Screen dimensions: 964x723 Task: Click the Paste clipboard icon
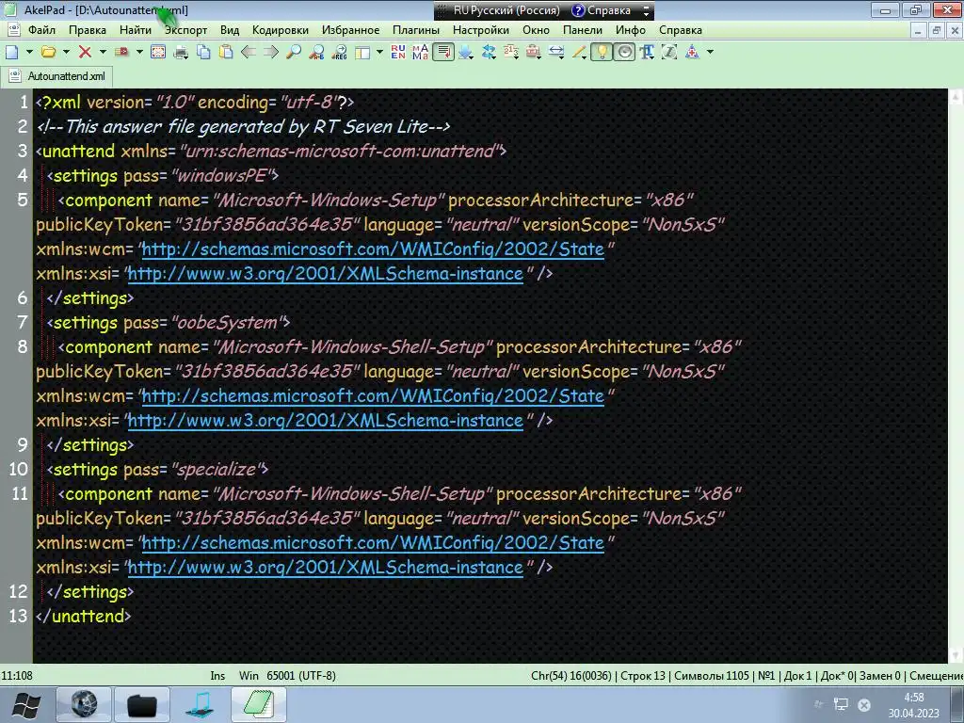click(226, 53)
